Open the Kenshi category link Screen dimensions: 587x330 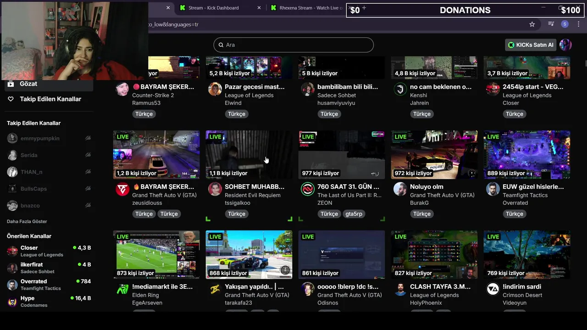(x=419, y=95)
